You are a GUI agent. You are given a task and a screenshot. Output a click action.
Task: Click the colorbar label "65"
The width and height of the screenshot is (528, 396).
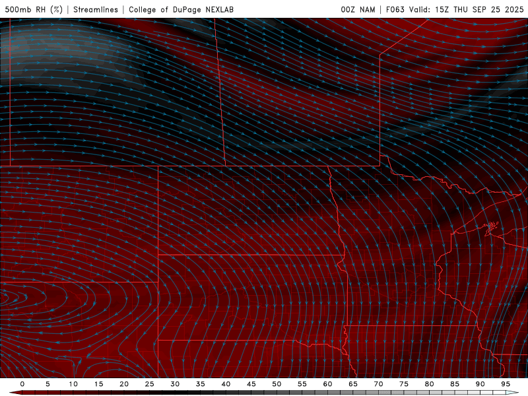(353, 384)
